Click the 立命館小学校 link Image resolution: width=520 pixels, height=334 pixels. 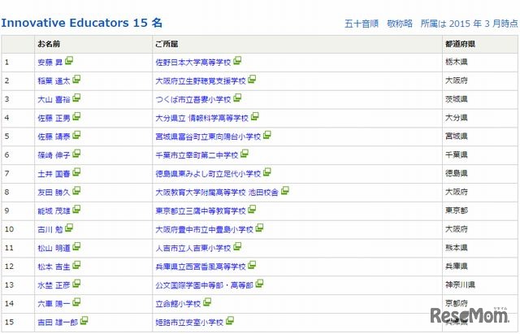point(179,304)
